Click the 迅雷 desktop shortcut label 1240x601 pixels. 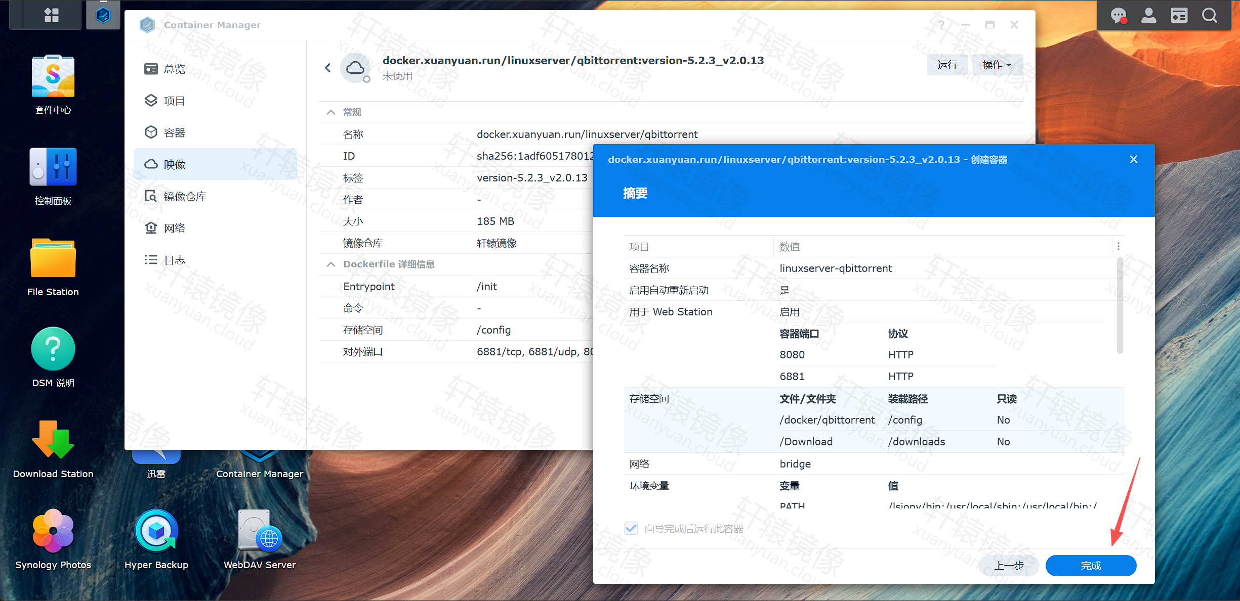[156, 474]
